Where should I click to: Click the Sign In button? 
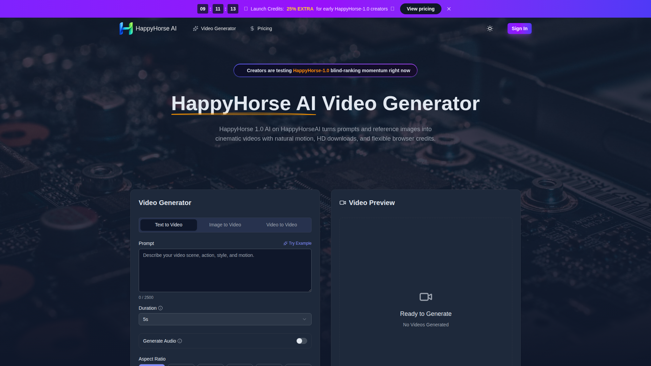[519, 28]
